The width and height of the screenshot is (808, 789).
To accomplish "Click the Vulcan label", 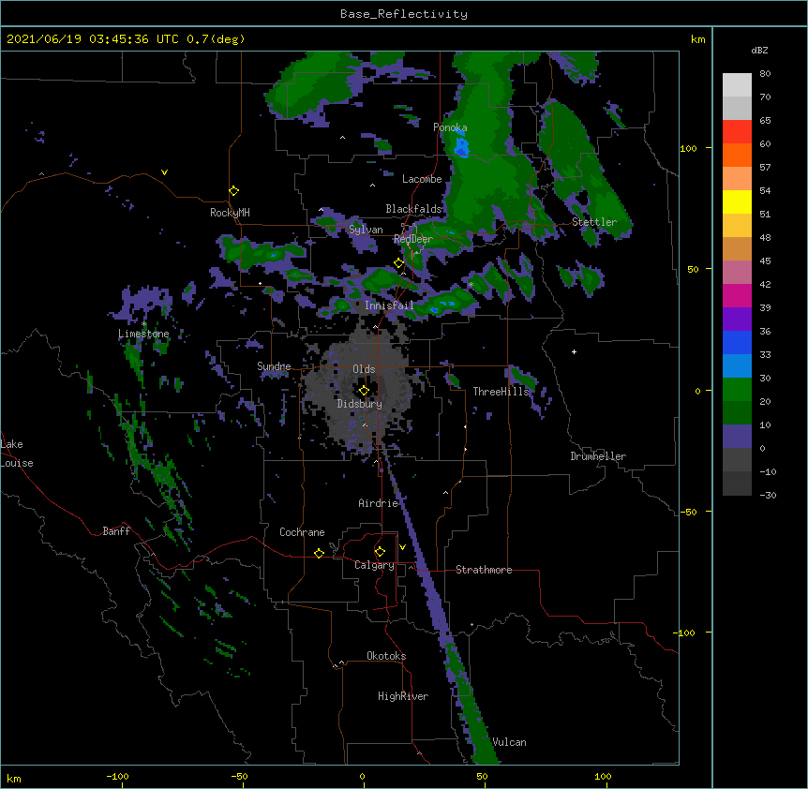I will [x=509, y=742].
